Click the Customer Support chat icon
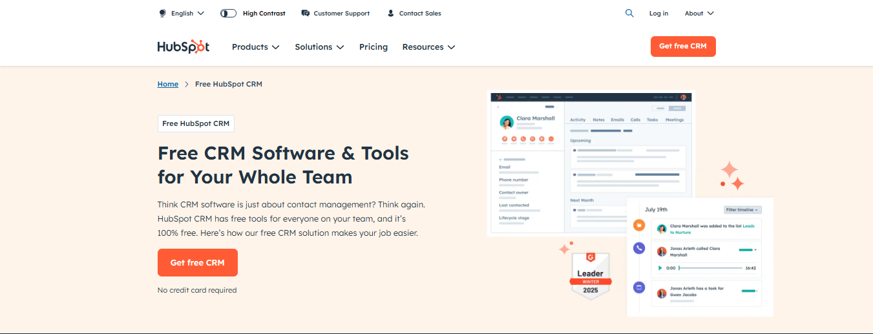 coord(306,13)
